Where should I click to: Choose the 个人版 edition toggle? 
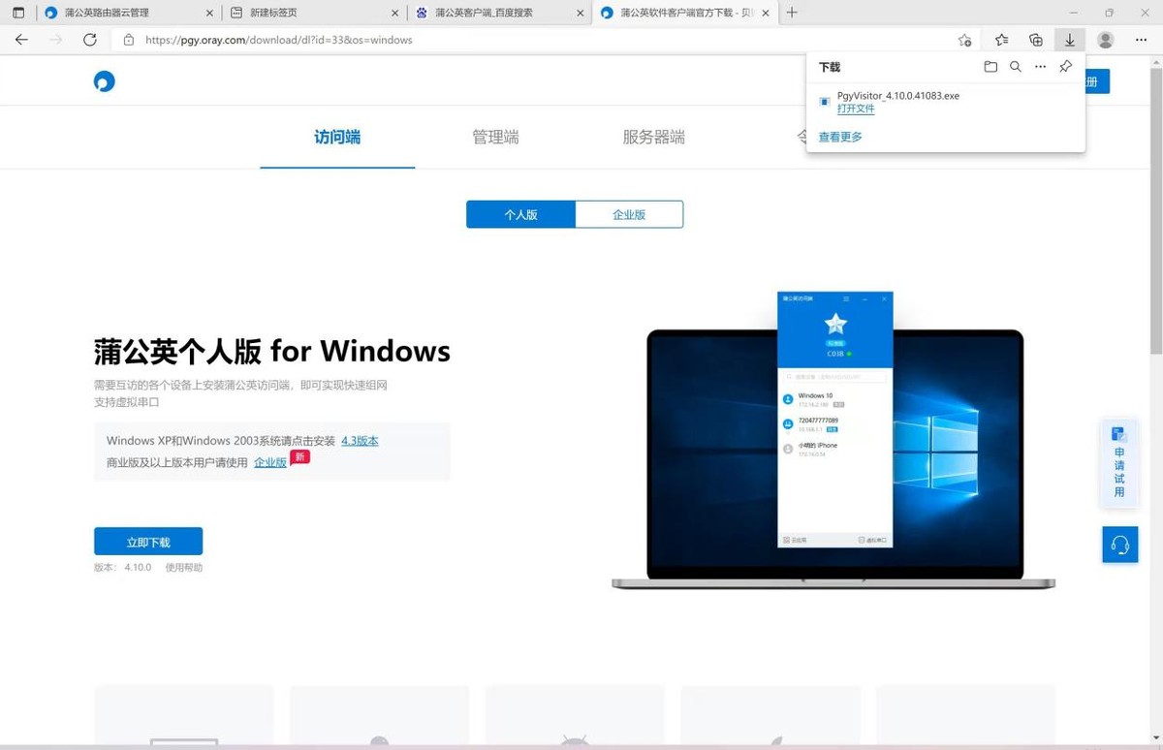tap(520, 214)
